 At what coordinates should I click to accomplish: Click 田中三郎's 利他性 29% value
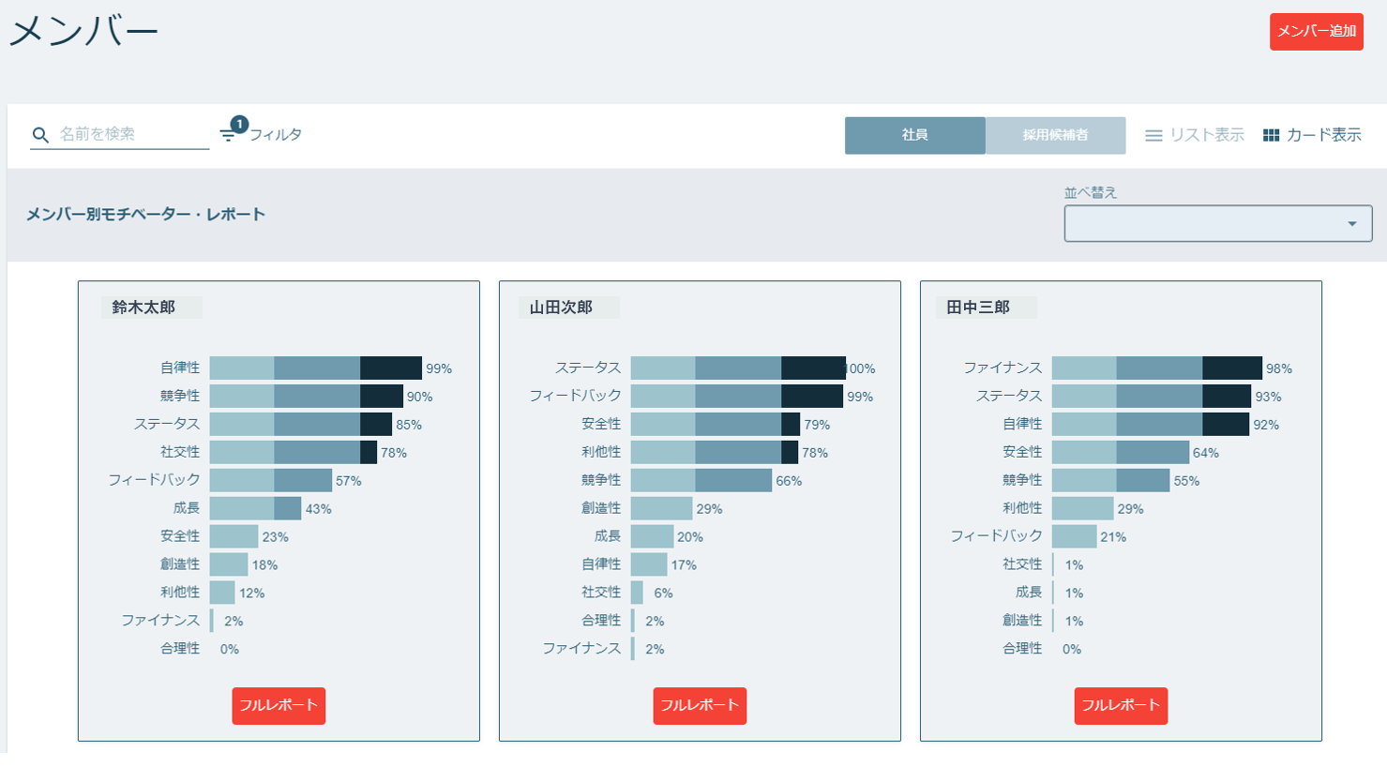pyautogui.click(x=1130, y=509)
